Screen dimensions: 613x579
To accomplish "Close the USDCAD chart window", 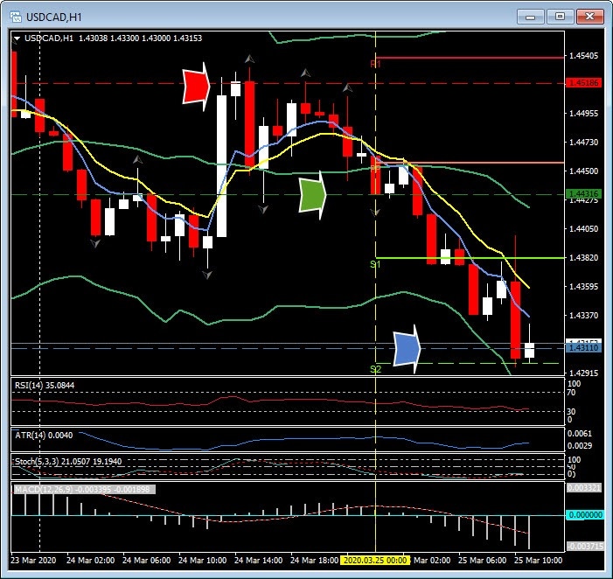I will (589, 17).
